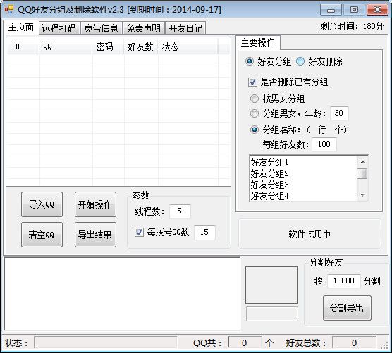Click the split count field showing 10000
The width and height of the screenshot is (392, 353).
(x=344, y=281)
